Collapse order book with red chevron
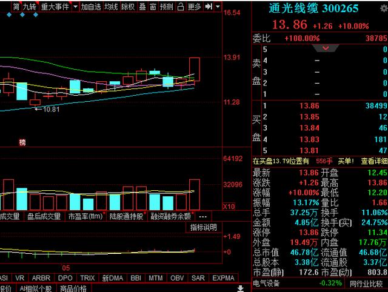This screenshot has width=388, height=292. click(x=326, y=48)
